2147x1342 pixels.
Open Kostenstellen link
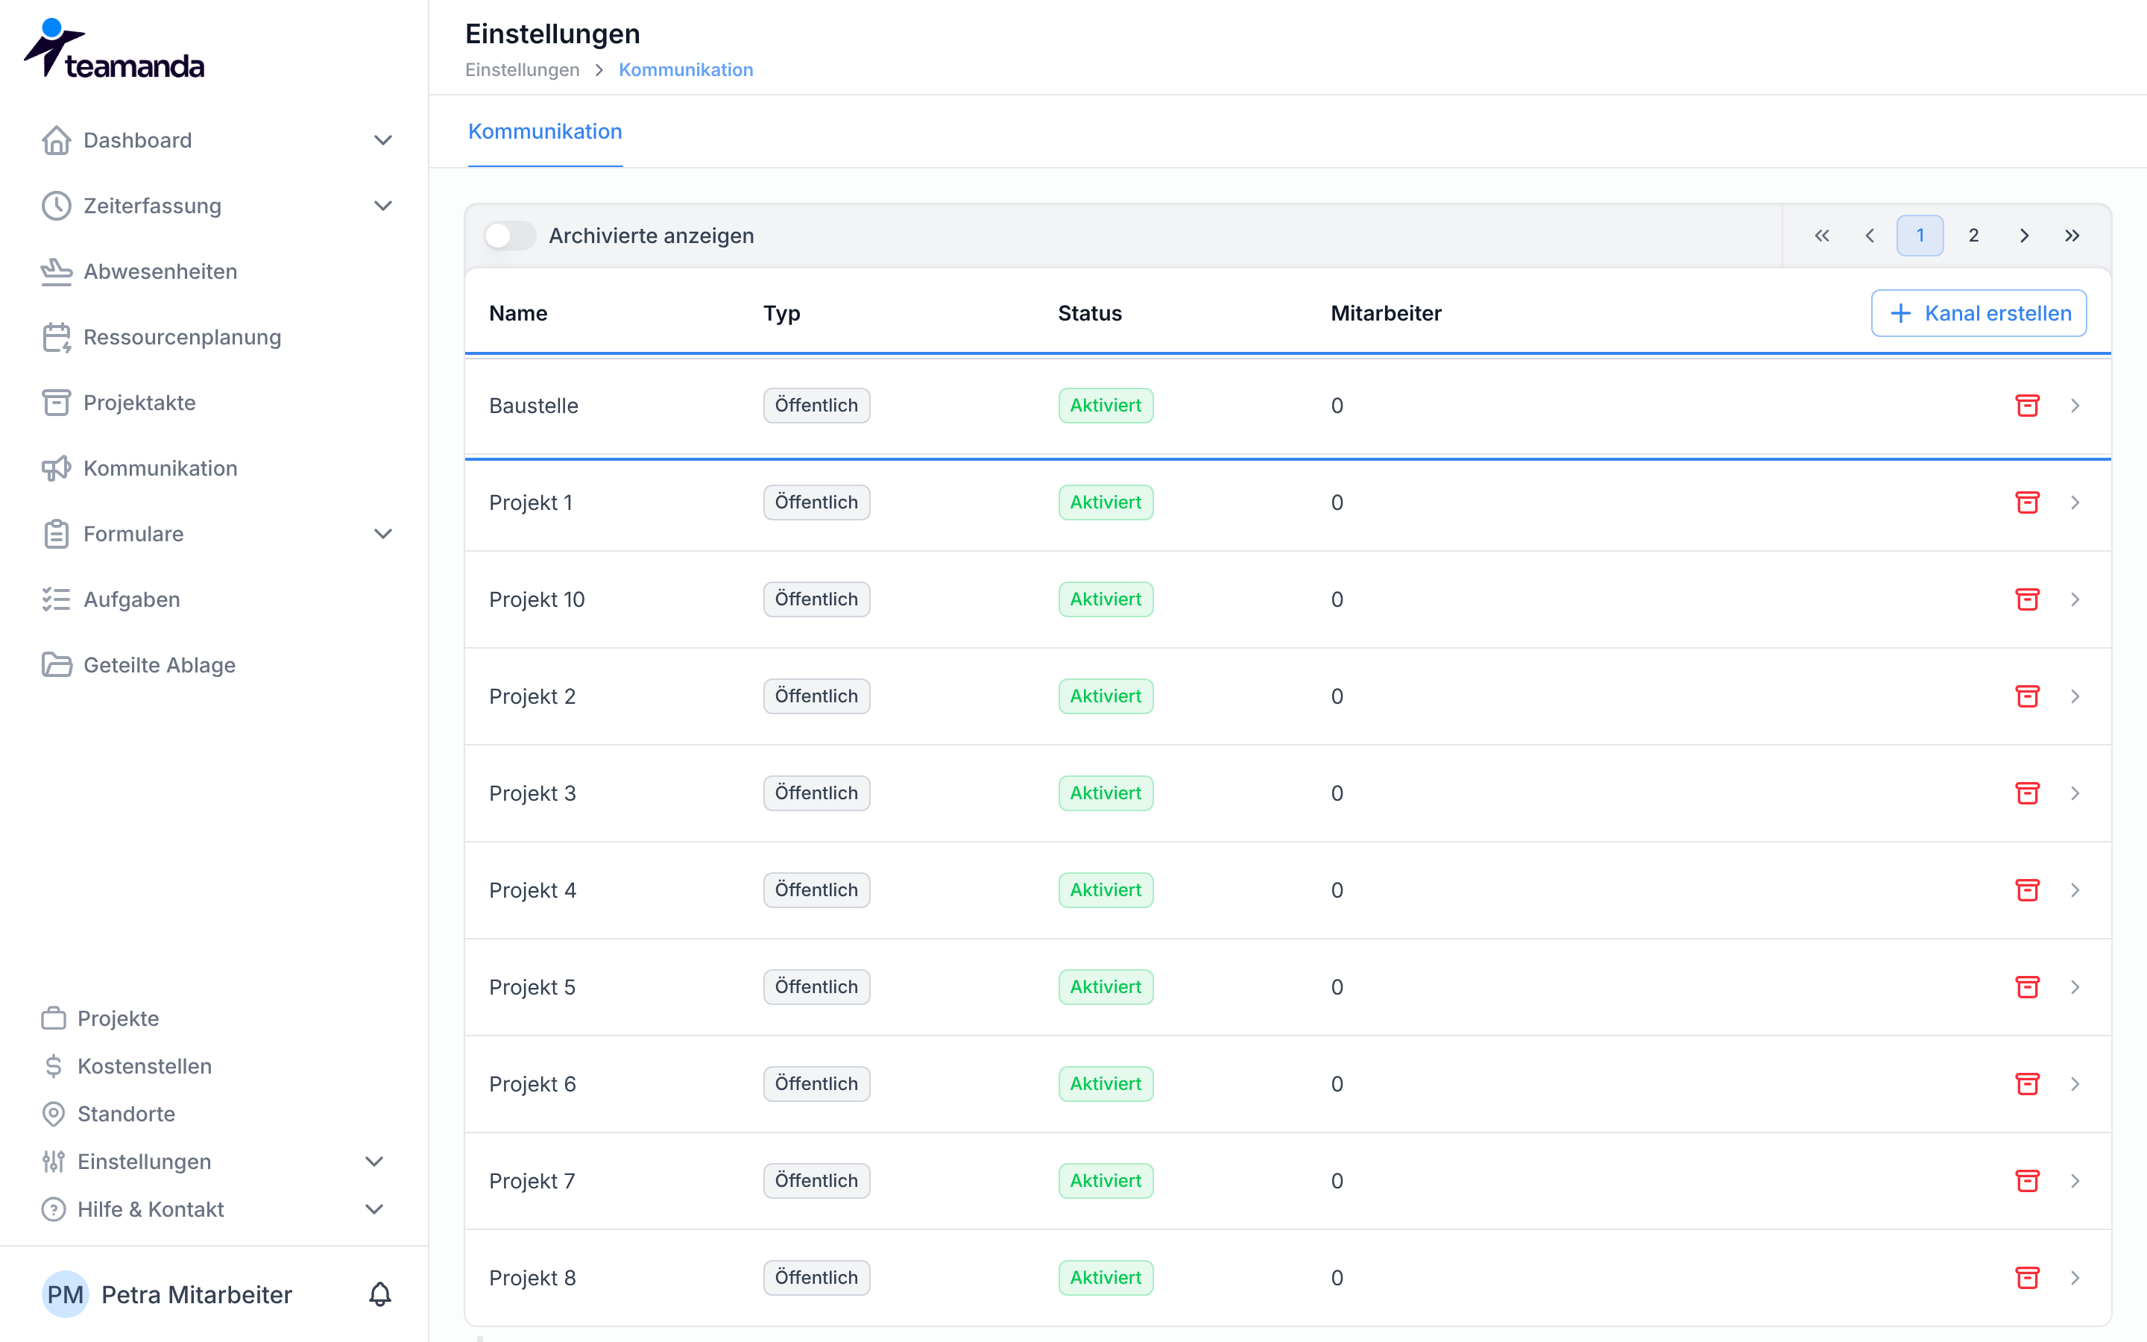coord(127,1066)
